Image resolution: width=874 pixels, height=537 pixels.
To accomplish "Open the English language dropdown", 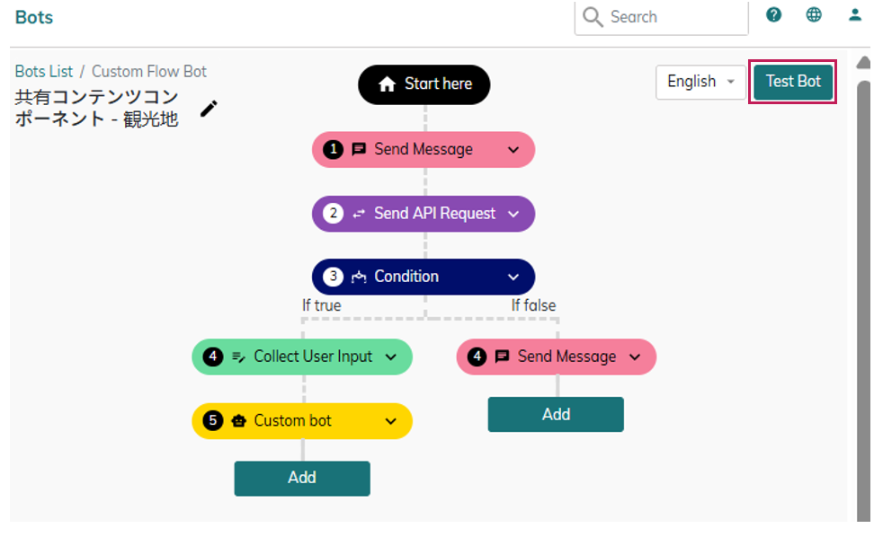I will coord(700,82).
